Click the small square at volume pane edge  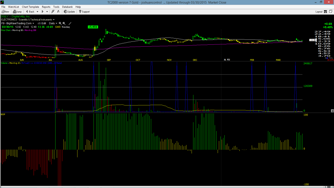332,111
